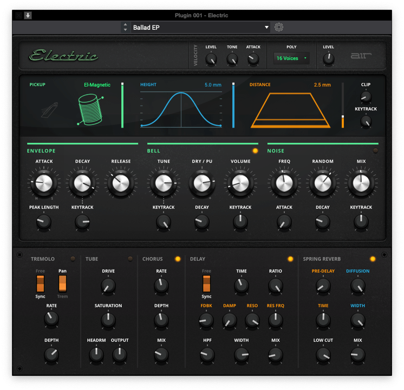
Task: Click the Tube Headrm knob
Action: [x=96, y=354]
